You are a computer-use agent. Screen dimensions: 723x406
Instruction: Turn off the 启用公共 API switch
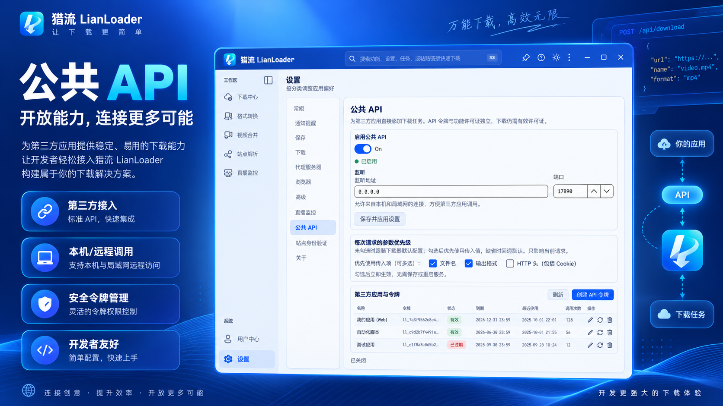point(363,149)
